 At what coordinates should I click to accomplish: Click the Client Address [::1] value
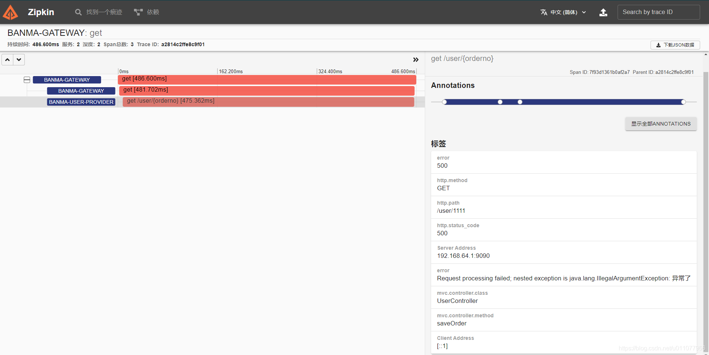[442, 346]
